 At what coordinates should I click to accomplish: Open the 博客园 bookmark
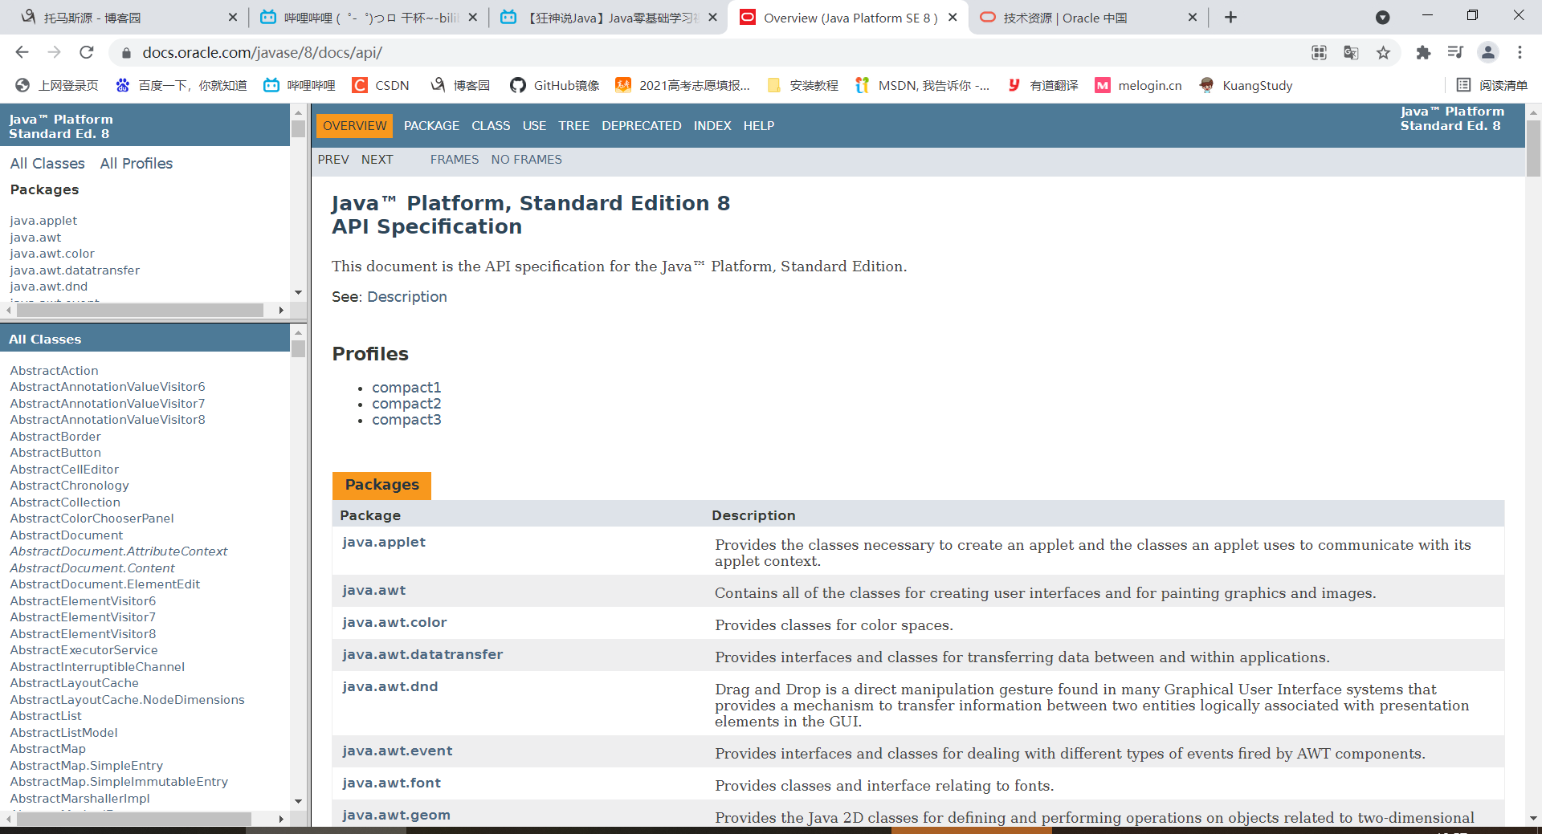(460, 85)
